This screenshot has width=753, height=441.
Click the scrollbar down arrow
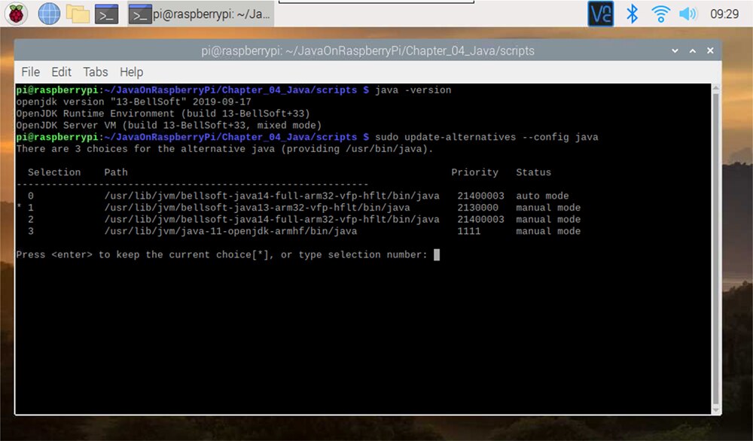(x=716, y=410)
